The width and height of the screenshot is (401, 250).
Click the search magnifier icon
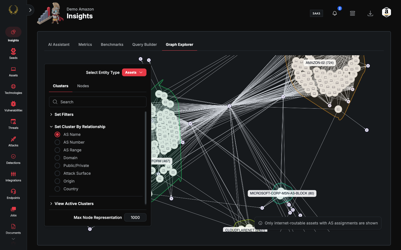coord(55,102)
